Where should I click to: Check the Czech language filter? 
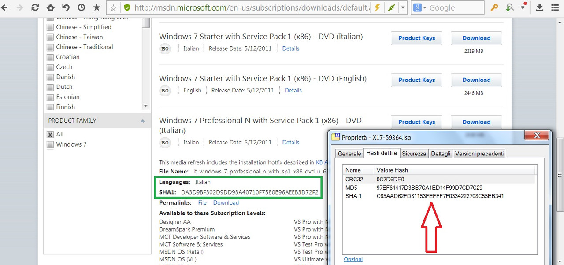pyautogui.click(x=50, y=67)
